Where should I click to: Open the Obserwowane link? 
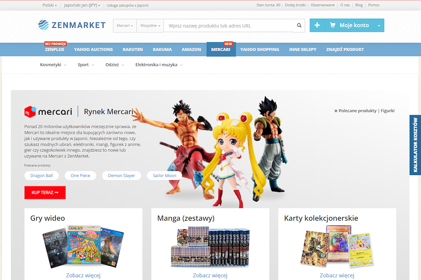tap(323, 5)
